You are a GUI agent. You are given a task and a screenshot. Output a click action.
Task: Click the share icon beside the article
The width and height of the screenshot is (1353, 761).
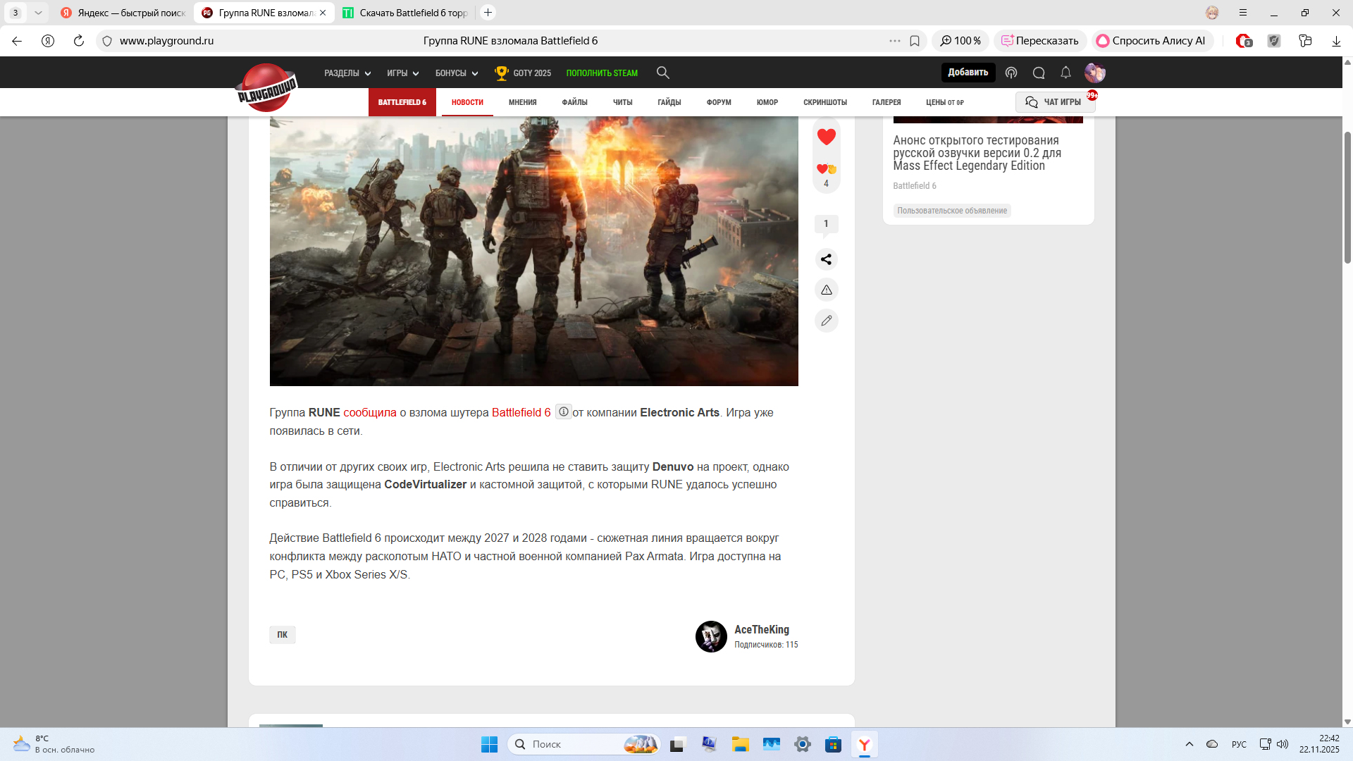(x=826, y=259)
